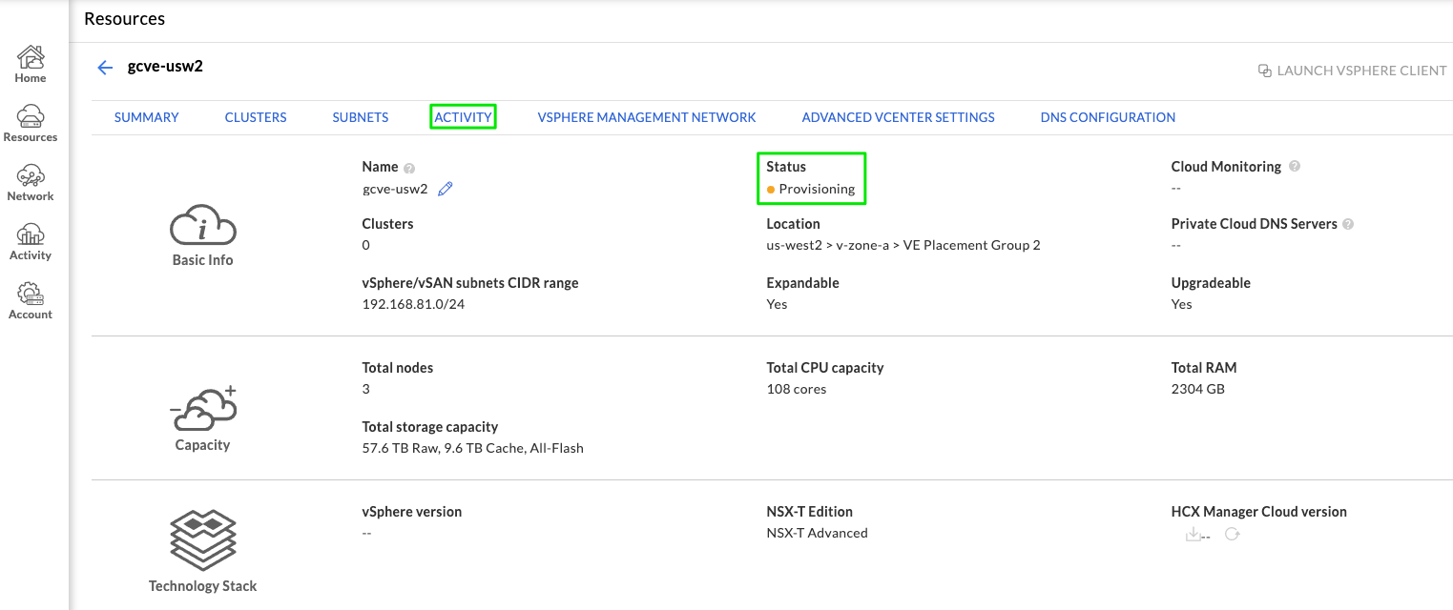Click the gcve-usw2 value under Name
Viewport: 1453px width, 610px height.
point(395,189)
